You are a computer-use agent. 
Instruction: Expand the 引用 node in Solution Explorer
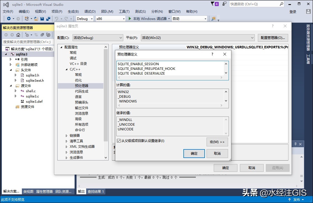[11, 59]
